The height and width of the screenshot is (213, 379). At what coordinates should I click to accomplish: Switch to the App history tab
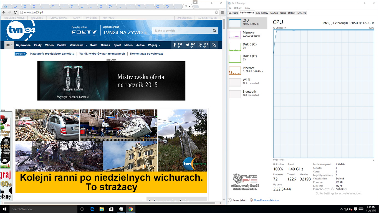(x=262, y=13)
